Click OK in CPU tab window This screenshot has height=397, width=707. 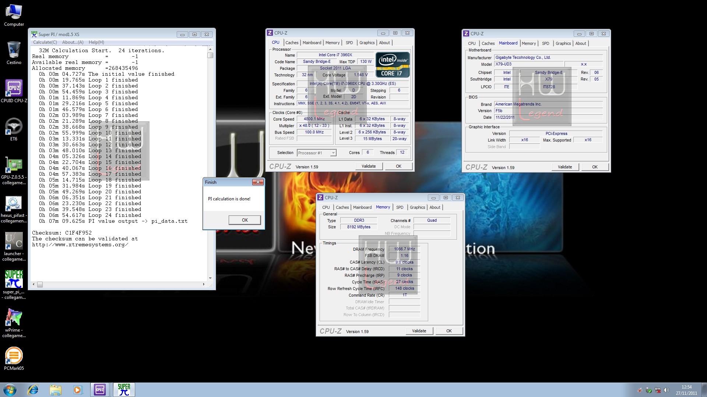(x=398, y=166)
